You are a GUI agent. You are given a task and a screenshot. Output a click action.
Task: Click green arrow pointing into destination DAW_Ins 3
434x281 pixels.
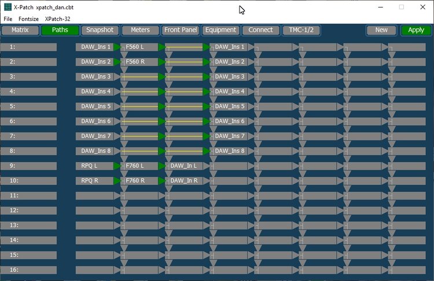point(206,77)
